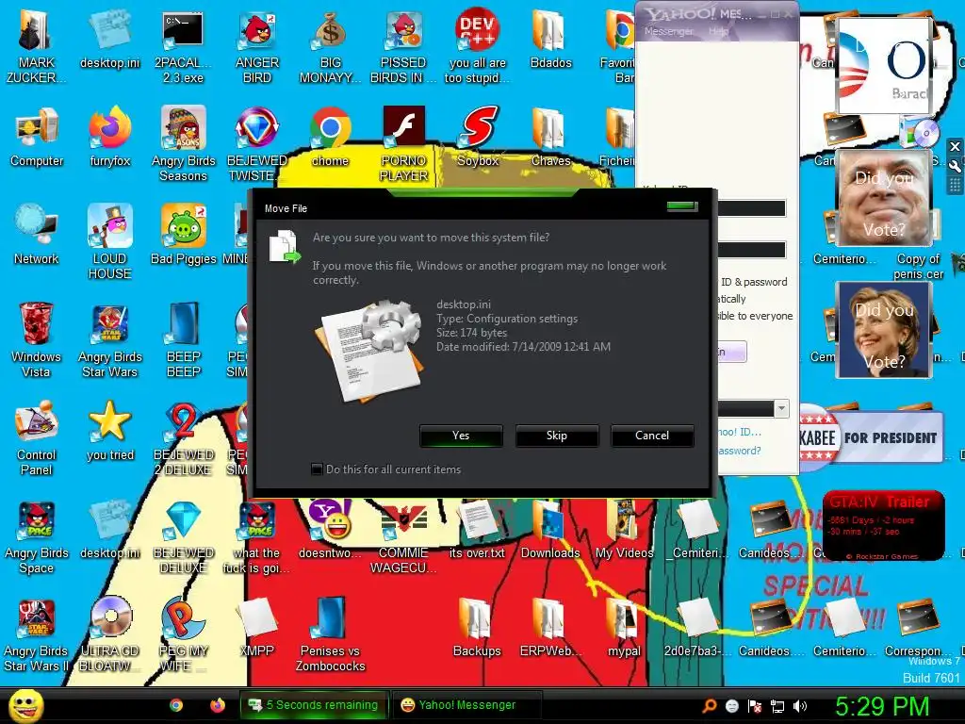Launch BEJEWED TWISTE icon
The height and width of the screenshot is (724, 965).
pos(257,144)
